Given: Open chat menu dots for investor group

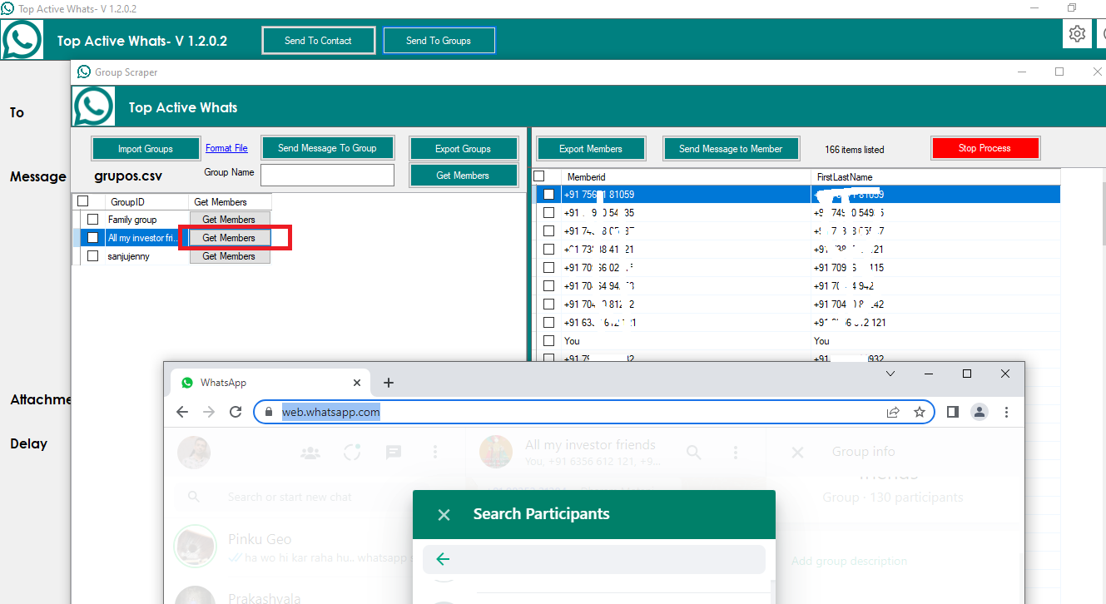Looking at the screenshot, I should tap(735, 453).
